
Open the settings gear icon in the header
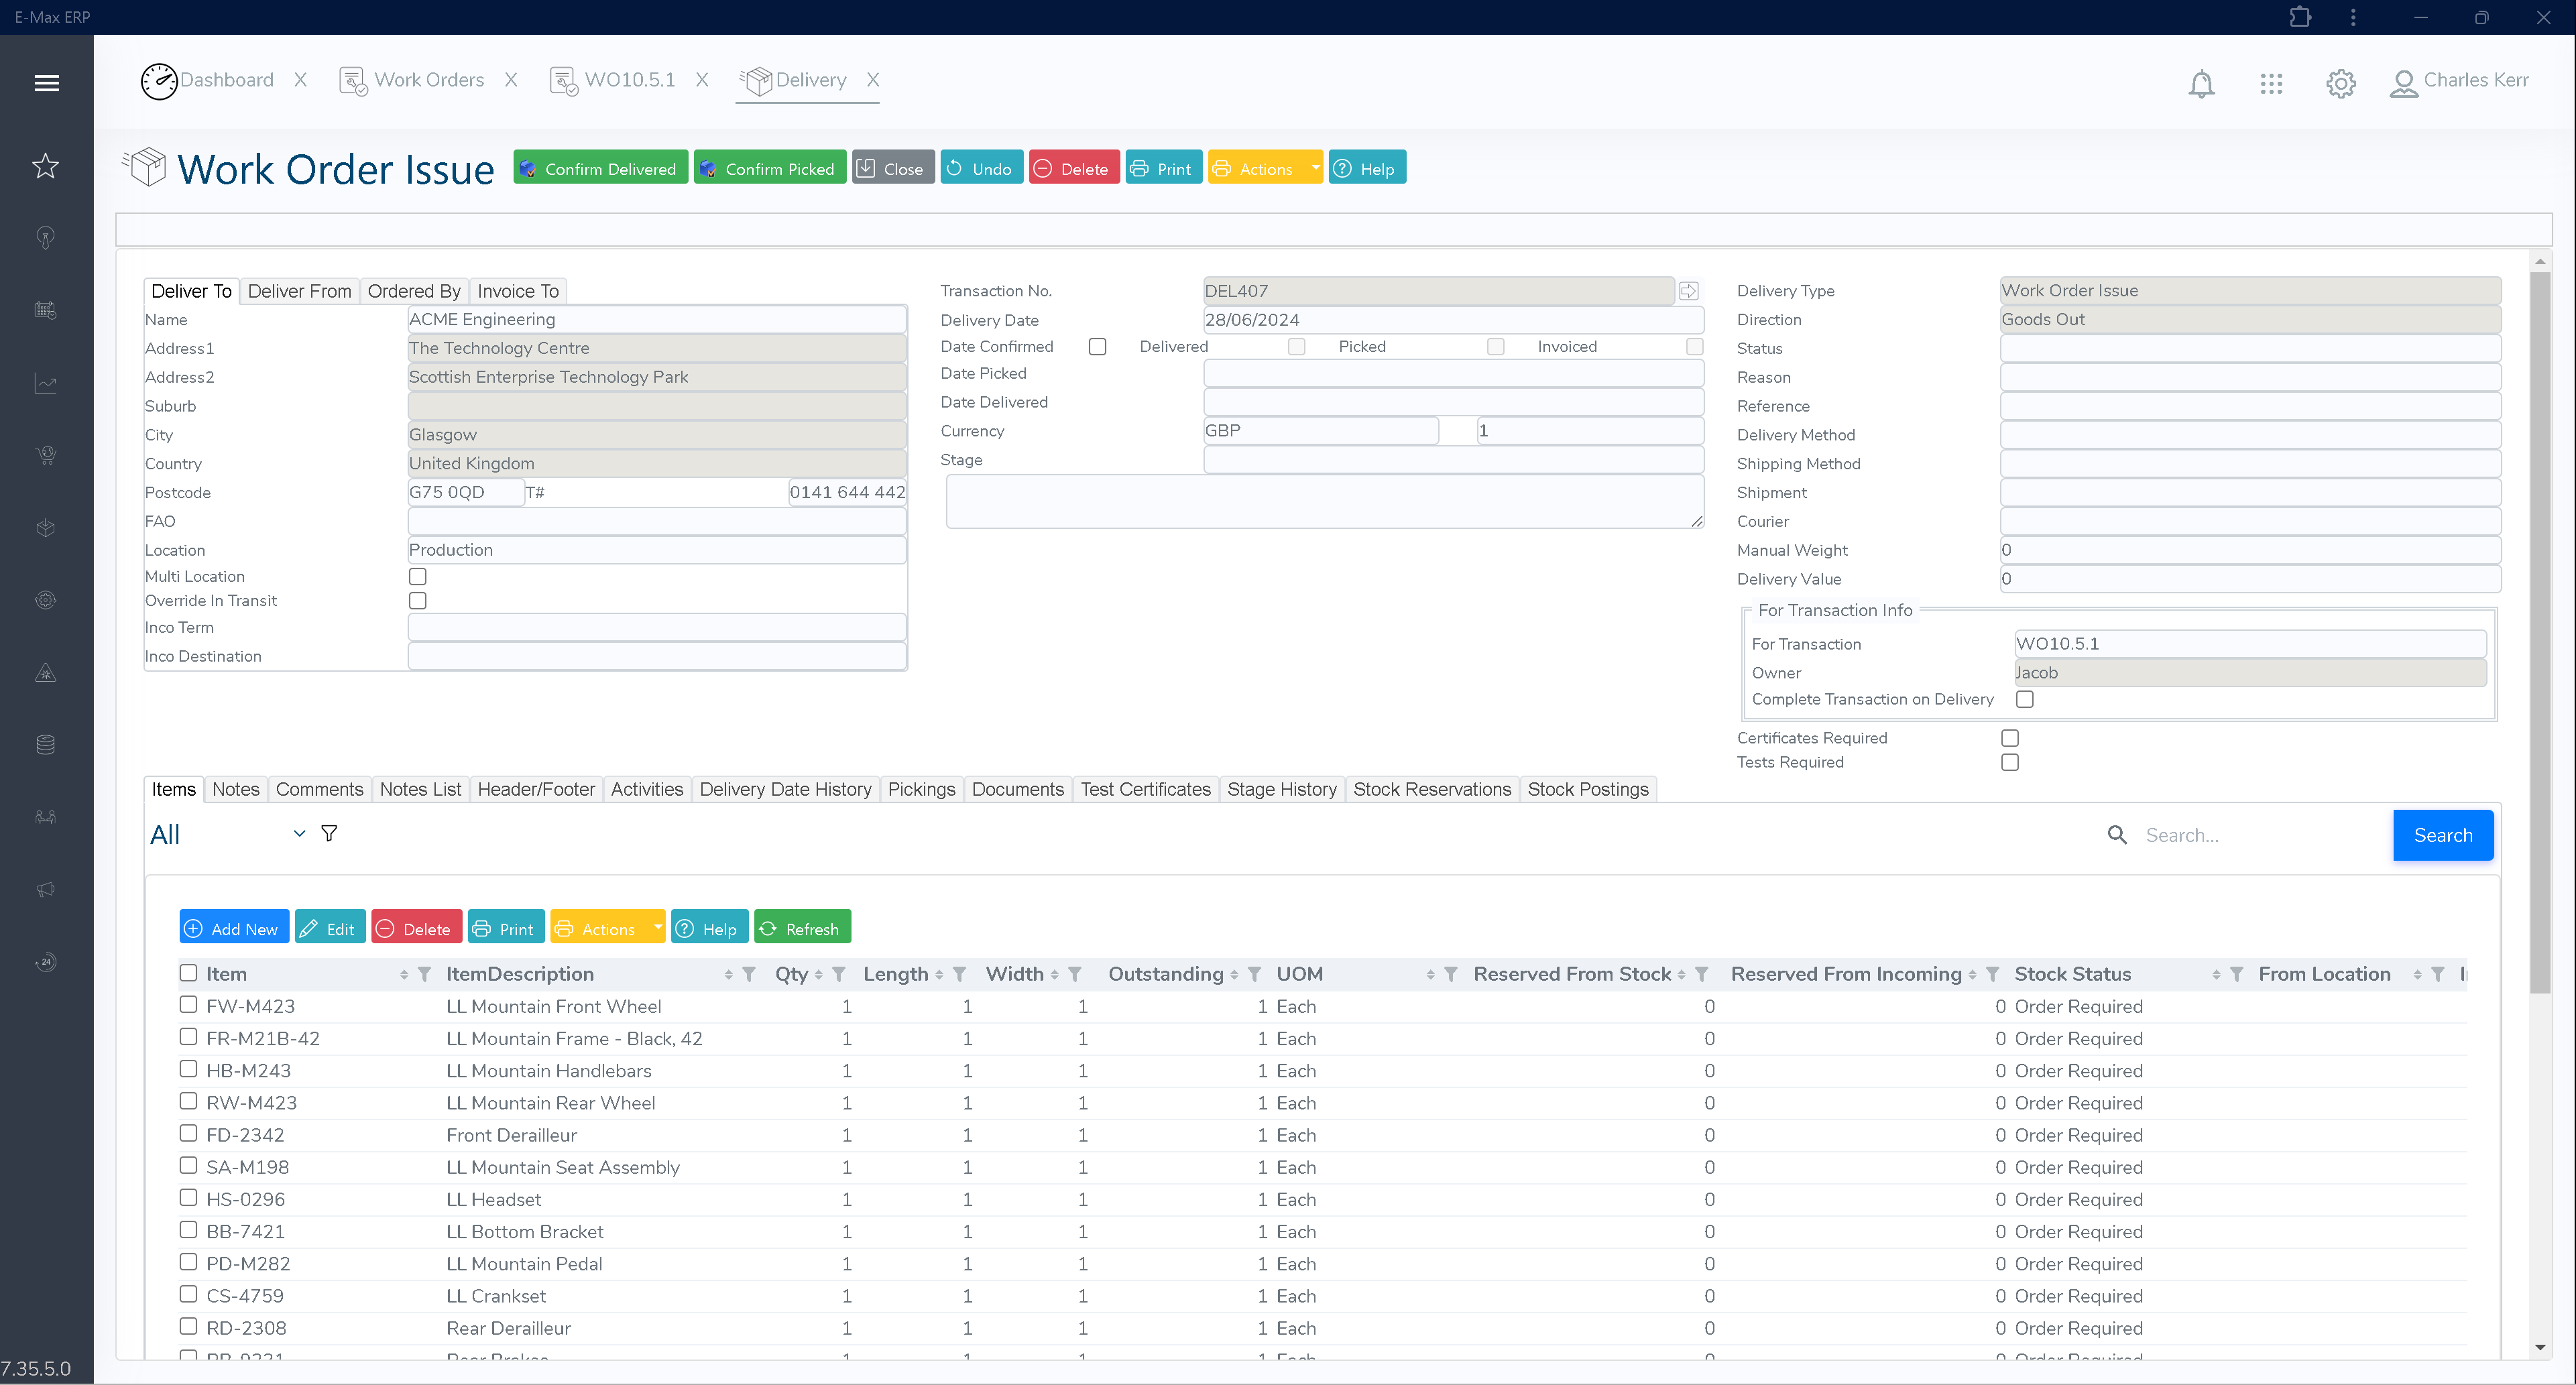click(x=2340, y=84)
